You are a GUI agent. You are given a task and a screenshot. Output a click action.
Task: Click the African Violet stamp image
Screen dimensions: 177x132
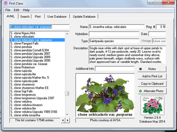tap(152, 105)
